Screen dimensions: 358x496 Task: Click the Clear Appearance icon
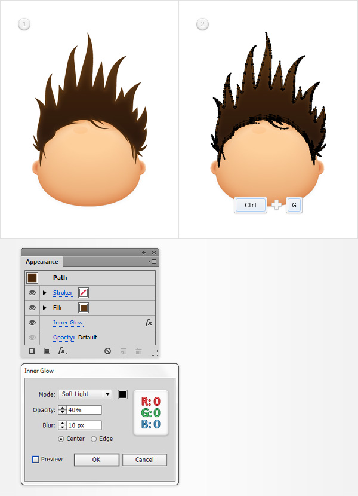pos(107,351)
